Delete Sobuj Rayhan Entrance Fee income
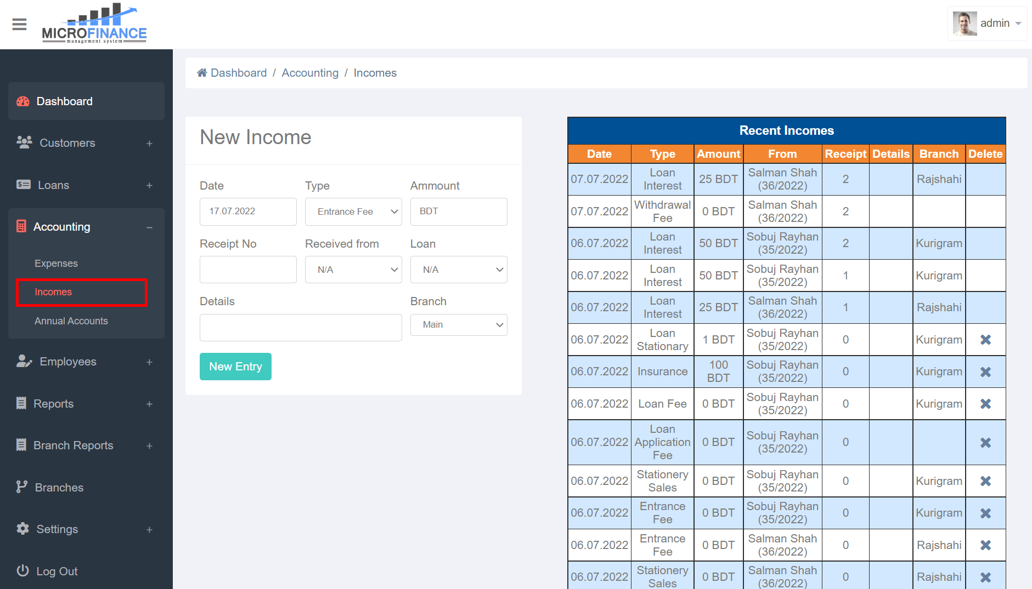This screenshot has width=1032, height=589. [985, 513]
